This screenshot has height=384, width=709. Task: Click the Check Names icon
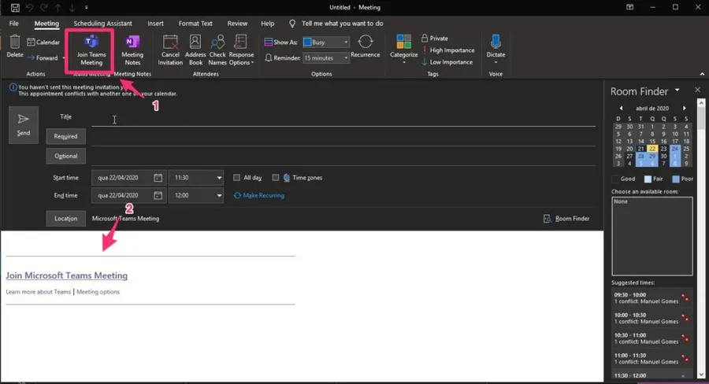(217, 42)
